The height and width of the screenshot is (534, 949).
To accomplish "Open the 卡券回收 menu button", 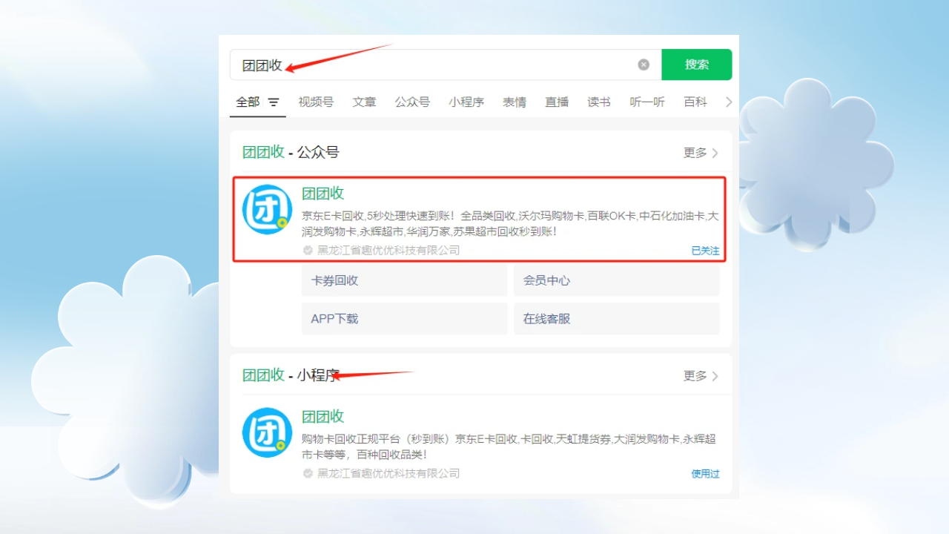I will tap(404, 280).
